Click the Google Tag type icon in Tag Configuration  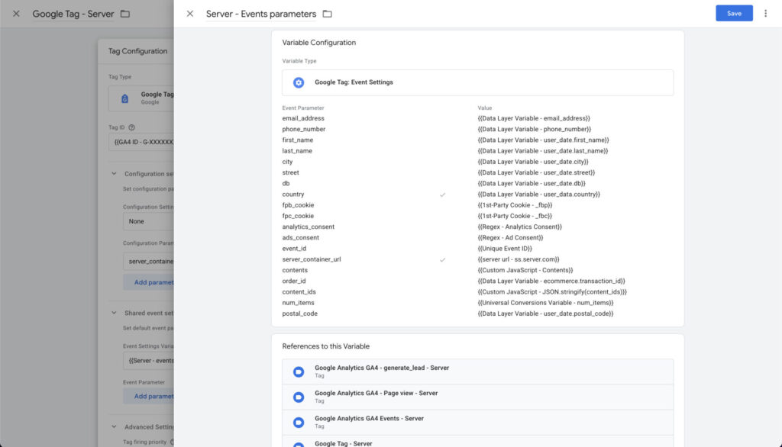pyautogui.click(x=124, y=98)
